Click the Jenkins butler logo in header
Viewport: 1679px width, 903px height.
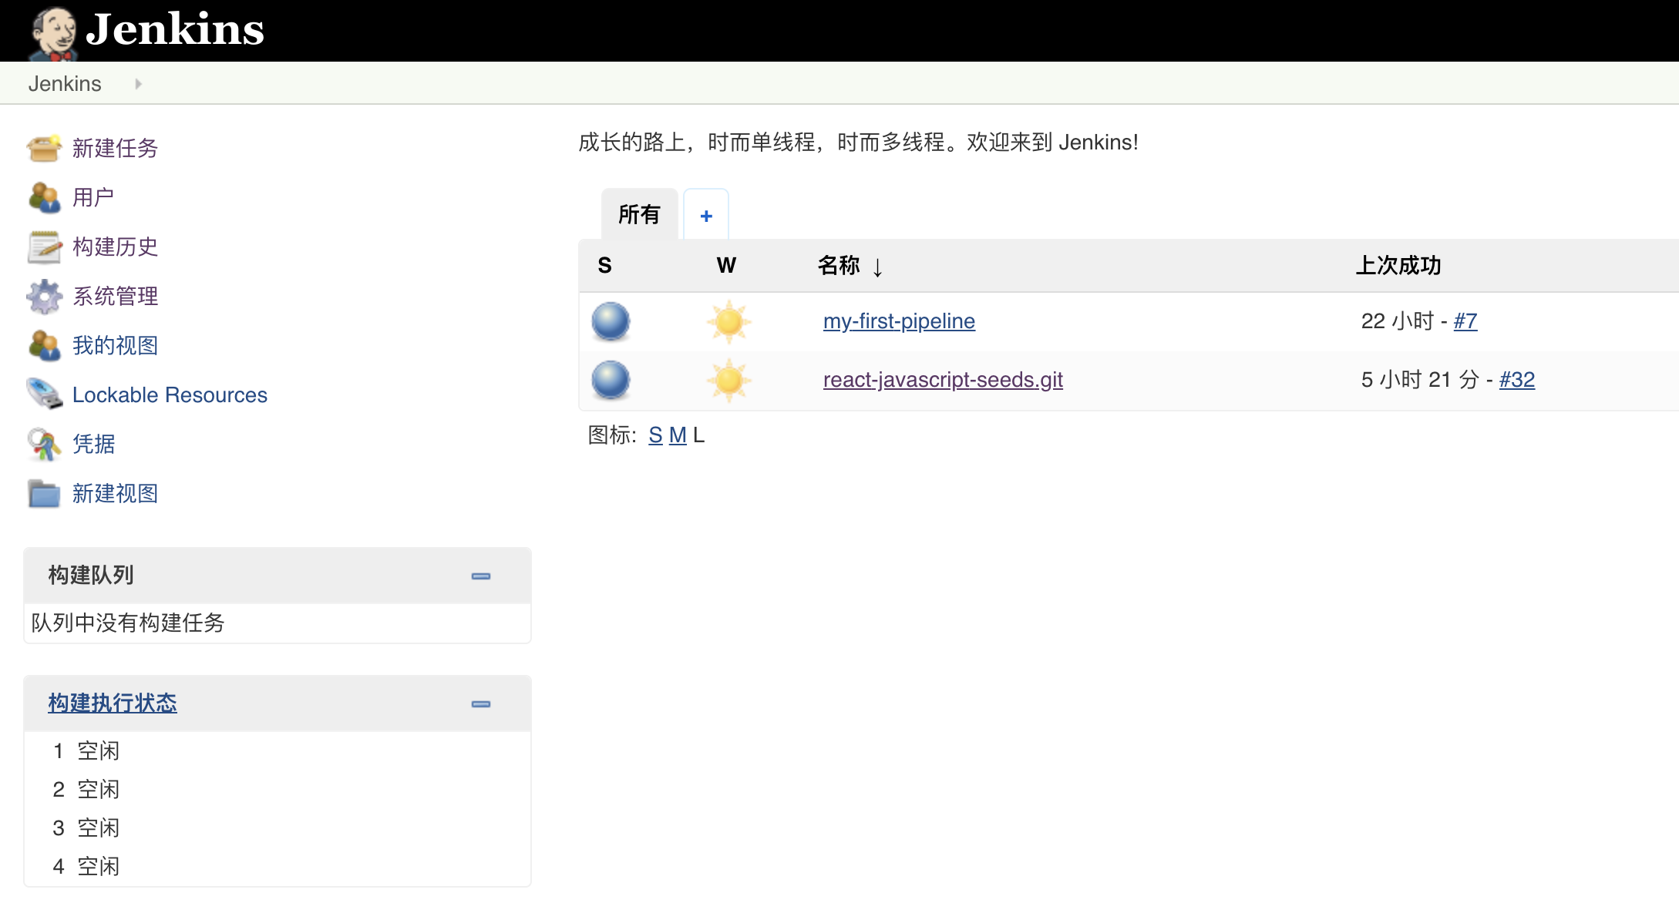(52, 32)
